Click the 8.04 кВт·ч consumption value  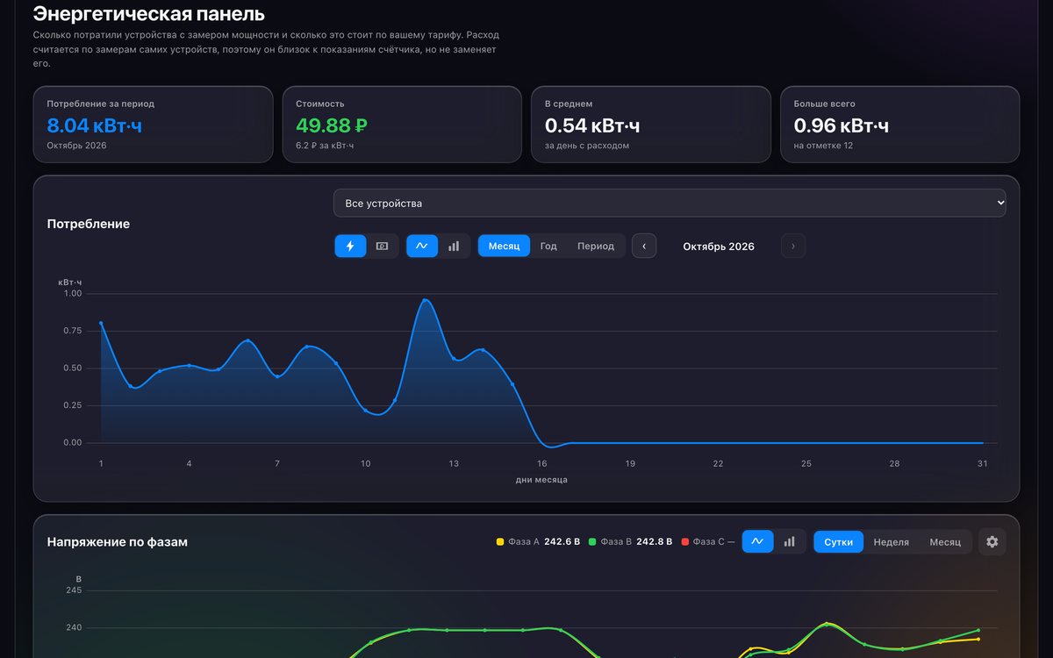point(94,125)
